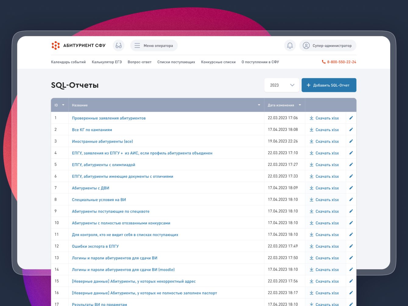The width and height of the screenshot is (408, 306).
Task: Open report Все КГ по кампаниям
Action: 92,130
